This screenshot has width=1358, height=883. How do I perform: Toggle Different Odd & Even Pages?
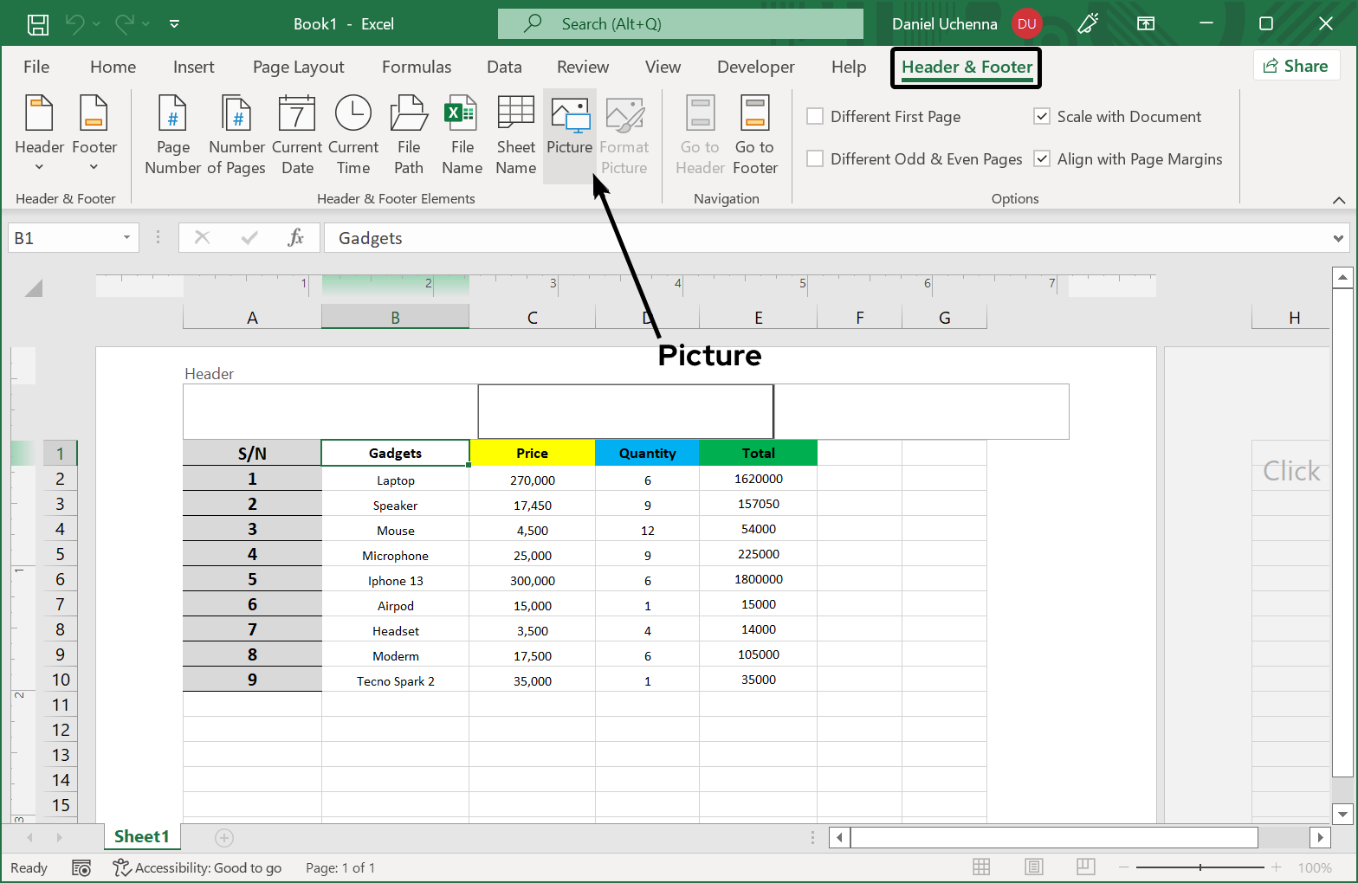[x=815, y=159]
